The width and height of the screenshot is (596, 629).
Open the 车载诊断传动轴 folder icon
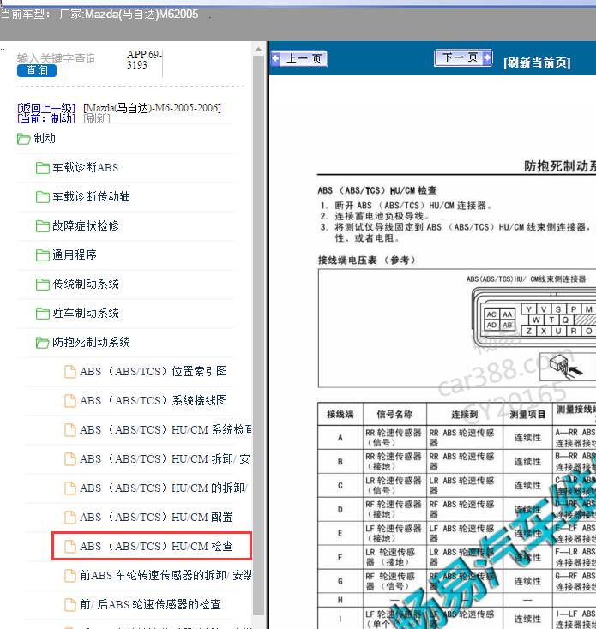43,197
